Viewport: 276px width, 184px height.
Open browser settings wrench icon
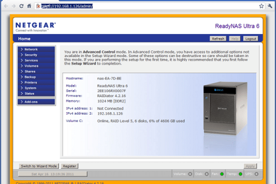[x=270, y=6]
